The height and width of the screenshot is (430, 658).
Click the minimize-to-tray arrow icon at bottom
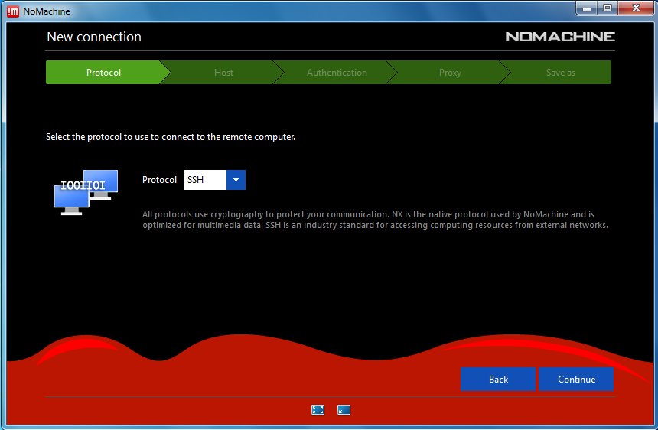pos(344,410)
